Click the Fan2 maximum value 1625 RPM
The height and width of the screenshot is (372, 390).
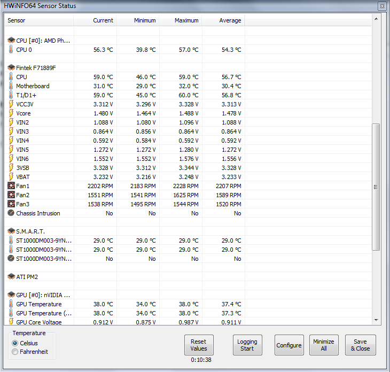186,195
